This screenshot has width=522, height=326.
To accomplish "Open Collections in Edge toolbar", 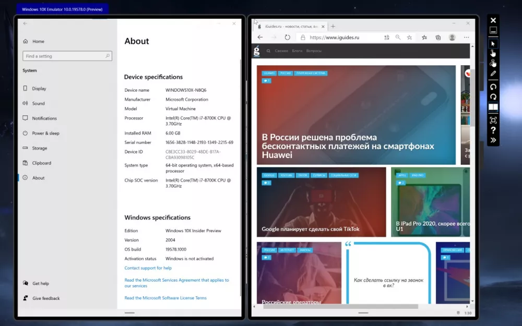I will pos(438,38).
